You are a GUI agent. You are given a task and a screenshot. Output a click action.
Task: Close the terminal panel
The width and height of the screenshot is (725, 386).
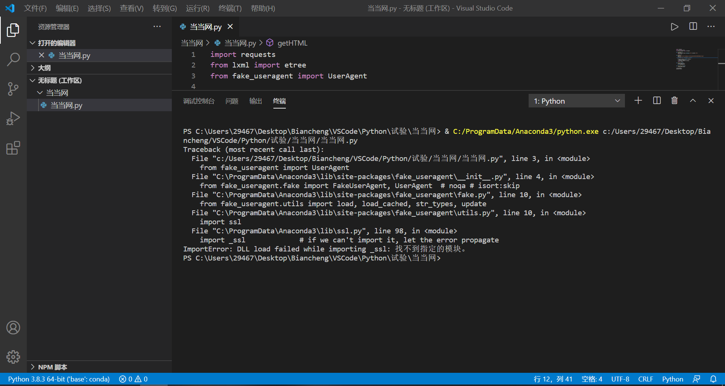(711, 101)
